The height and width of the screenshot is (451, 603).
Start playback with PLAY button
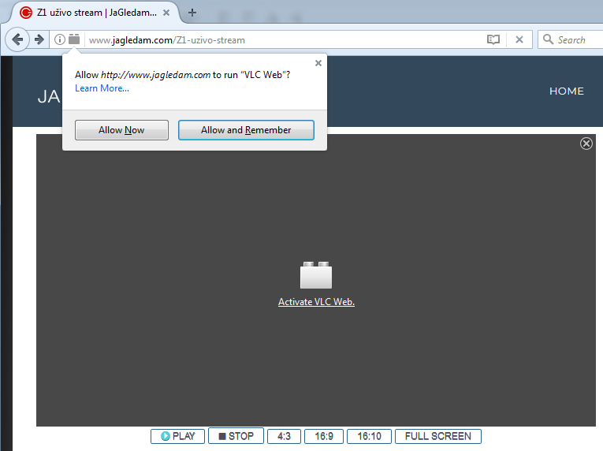(x=177, y=436)
